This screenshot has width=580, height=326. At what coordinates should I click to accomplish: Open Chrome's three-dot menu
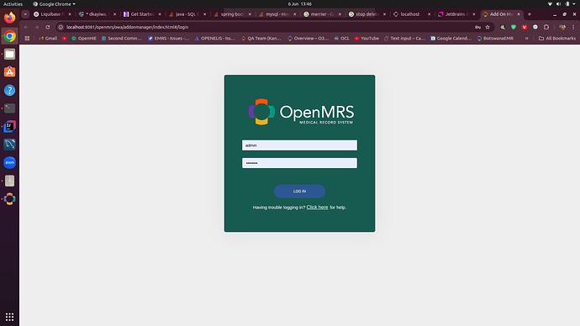coord(573,27)
